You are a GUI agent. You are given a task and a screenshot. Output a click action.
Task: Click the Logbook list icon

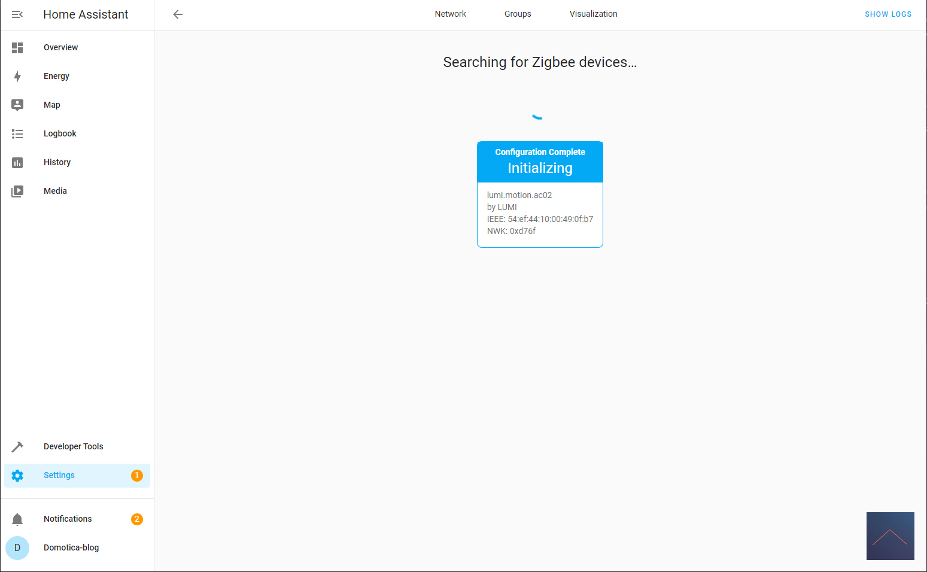click(17, 133)
